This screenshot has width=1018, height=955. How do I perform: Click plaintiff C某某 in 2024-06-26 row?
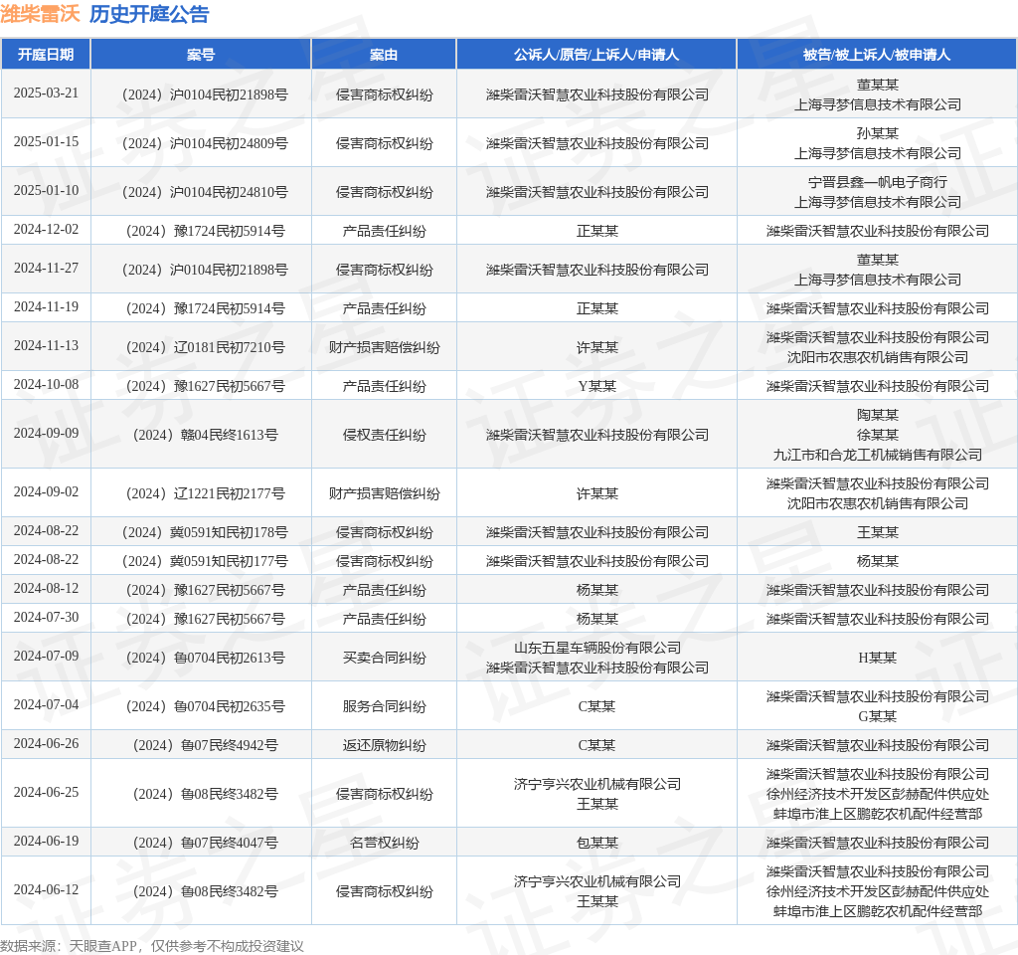tap(597, 746)
